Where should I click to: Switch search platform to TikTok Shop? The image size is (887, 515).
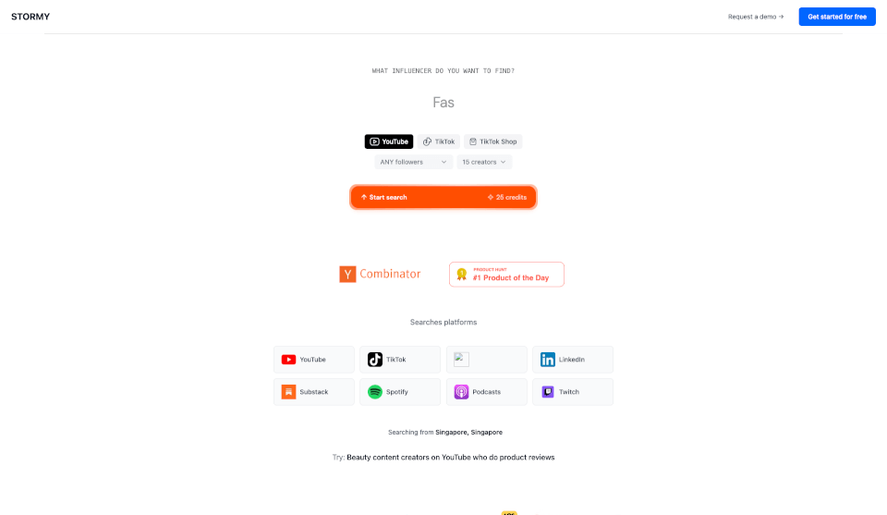pos(493,141)
